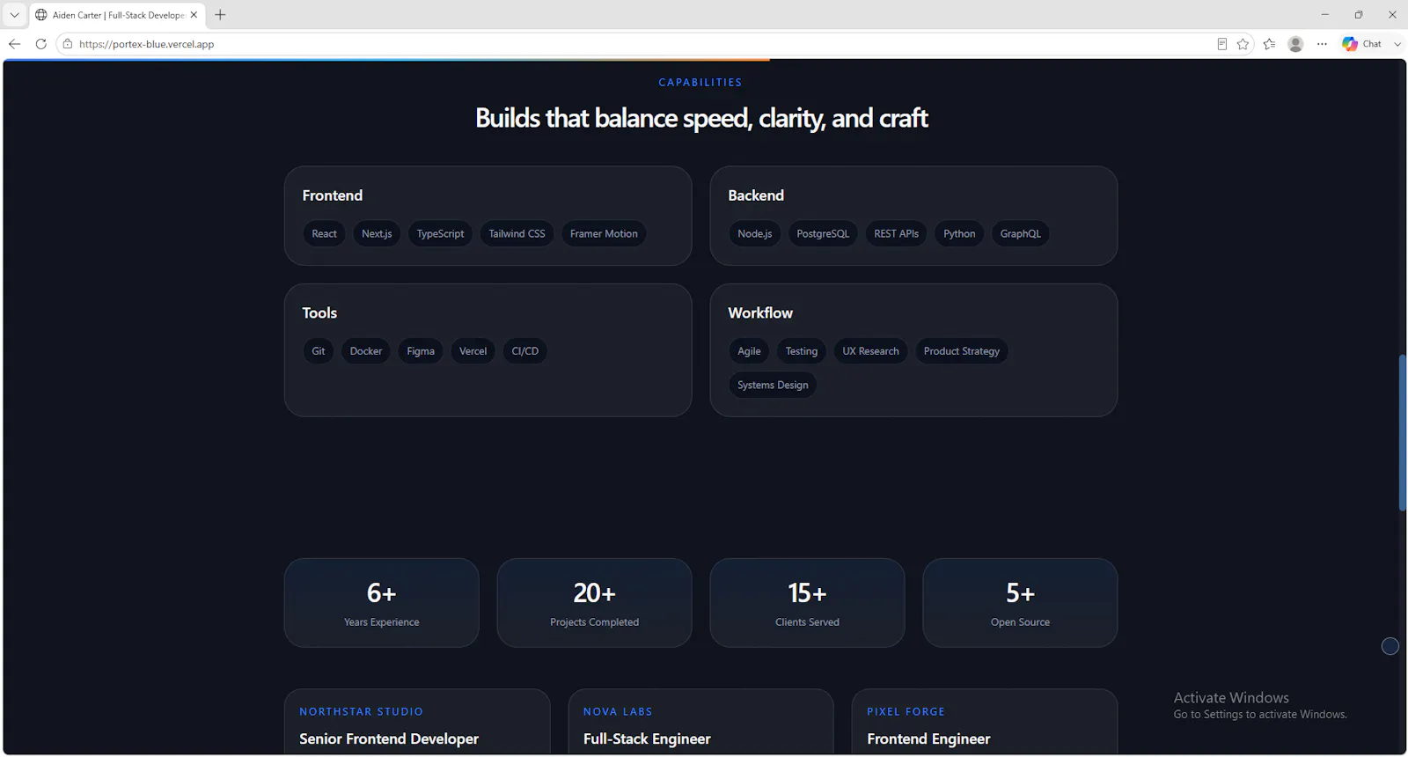
Task: Click the PostgreSQL skill tag
Action: [823, 233]
